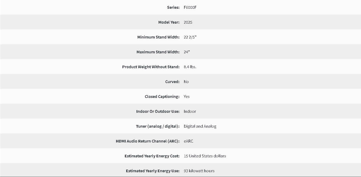The width and height of the screenshot is (361, 177).
Task: Select the 22 2/5" stand width value
Action: click(x=190, y=37)
